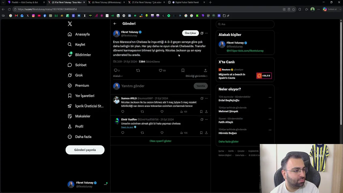Click the Gönderi yayınla button
This screenshot has height=193, width=343.
pyautogui.click(x=85, y=150)
